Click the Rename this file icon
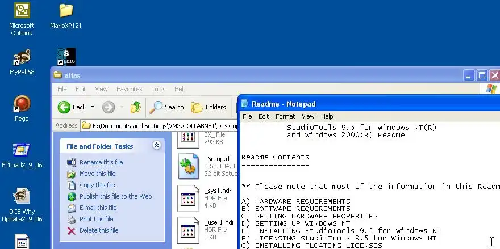 point(72,162)
